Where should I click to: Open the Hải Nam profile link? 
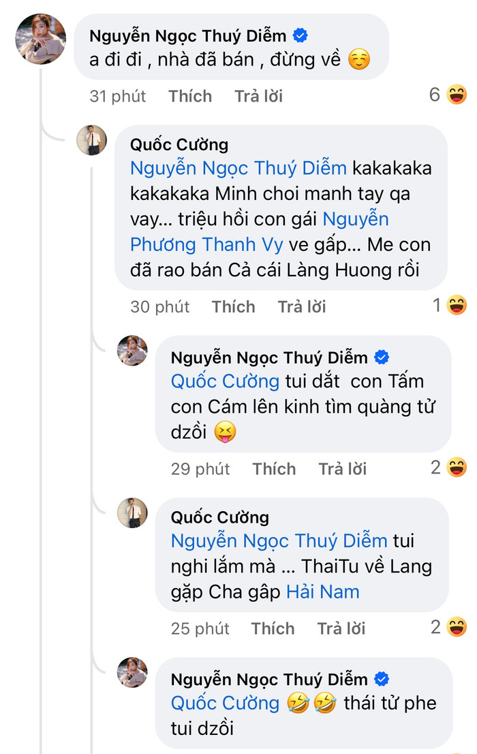point(323,592)
